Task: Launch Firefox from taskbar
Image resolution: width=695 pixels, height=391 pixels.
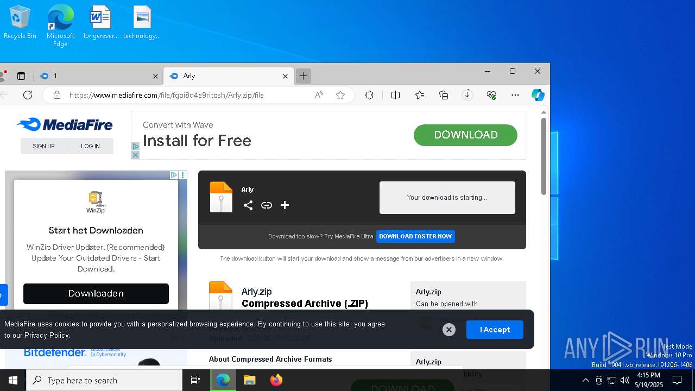Action: tap(276, 380)
